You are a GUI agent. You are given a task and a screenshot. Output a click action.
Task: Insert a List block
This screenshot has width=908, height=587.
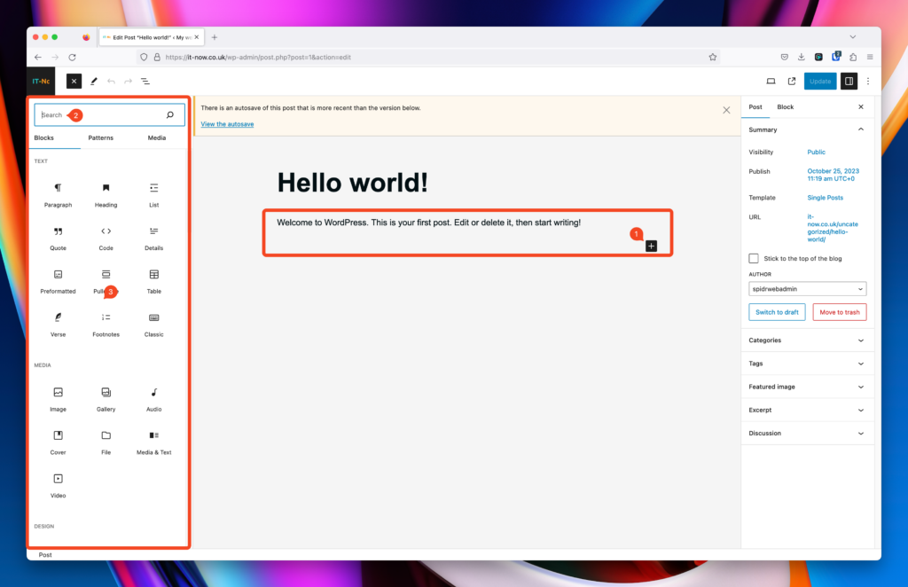click(154, 195)
